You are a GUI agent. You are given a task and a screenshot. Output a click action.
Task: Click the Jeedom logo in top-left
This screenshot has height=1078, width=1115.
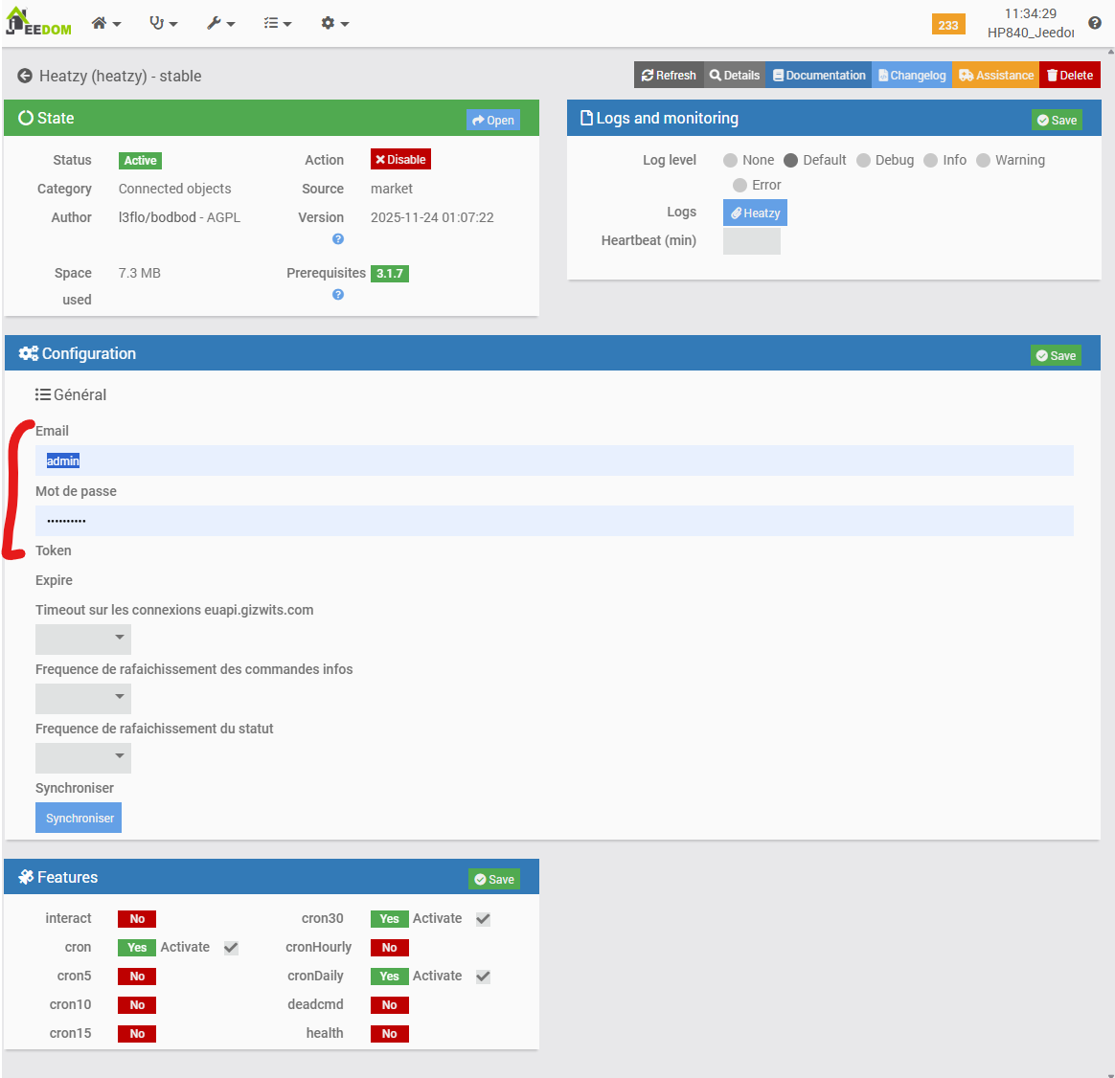pos(38,23)
